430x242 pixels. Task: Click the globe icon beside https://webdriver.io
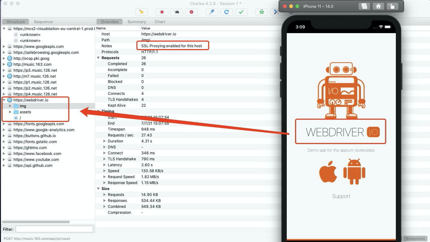tap(9, 100)
